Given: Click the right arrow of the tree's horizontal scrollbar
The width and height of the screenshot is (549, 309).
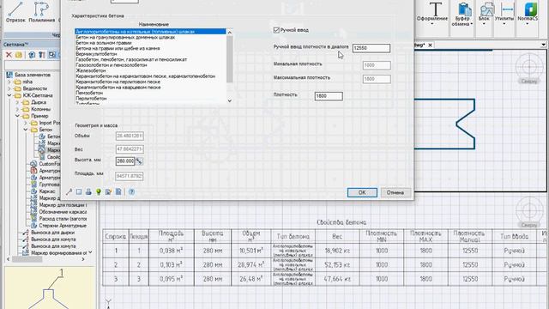Looking at the screenshot, I should pyautogui.click(x=83, y=259).
